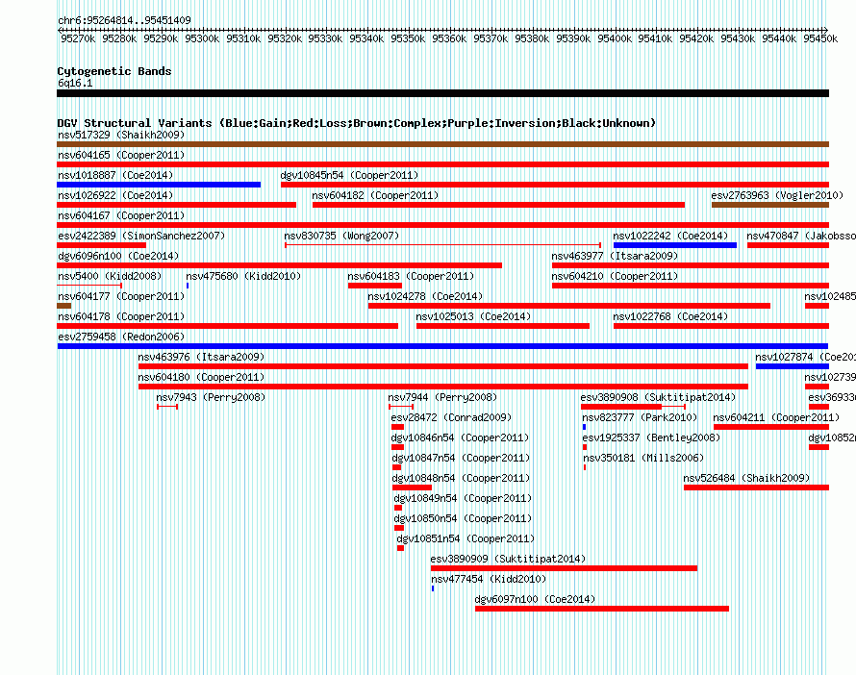Click nsv7944 (Perry2008) label
Image resolution: width=856 pixels, height=675 pixels.
point(442,397)
